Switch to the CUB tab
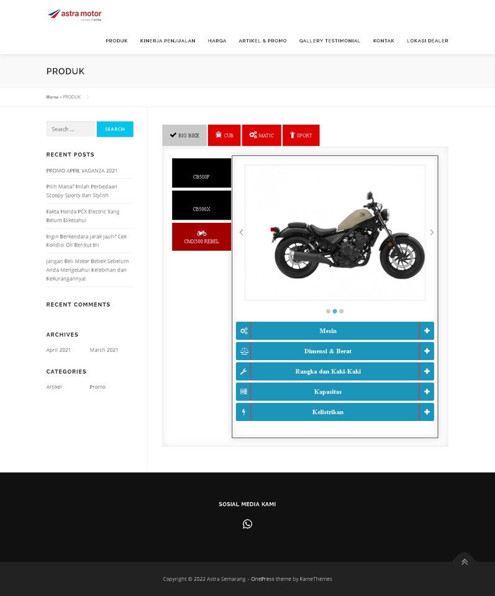Image resolution: width=495 pixels, height=596 pixels. tap(224, 135)
